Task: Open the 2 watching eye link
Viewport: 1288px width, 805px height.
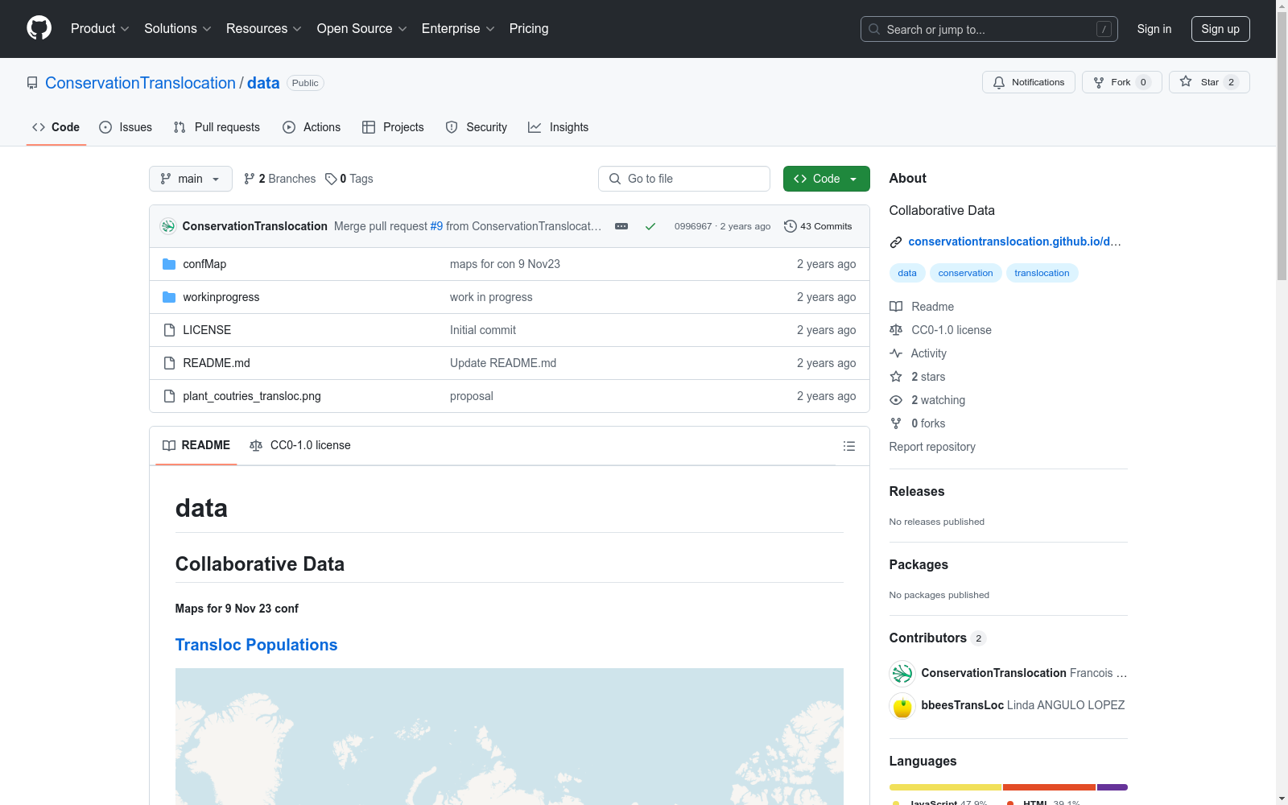Action: click(x=927, y=400)
